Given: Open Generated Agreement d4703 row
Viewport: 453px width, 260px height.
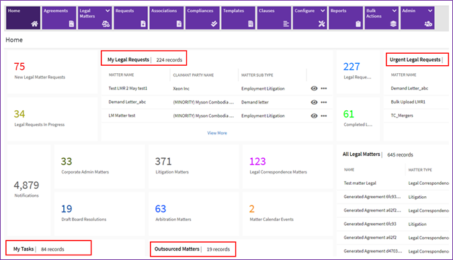Looking at the screenshot, I should (373, 251).
